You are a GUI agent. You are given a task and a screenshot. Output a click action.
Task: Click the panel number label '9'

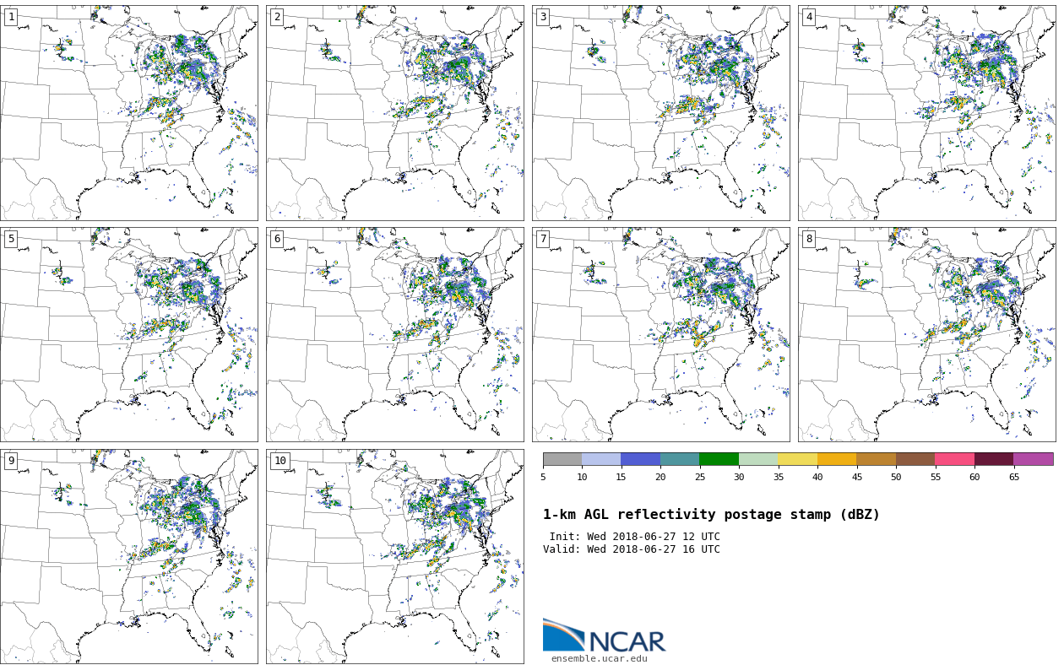pos(11,461)
